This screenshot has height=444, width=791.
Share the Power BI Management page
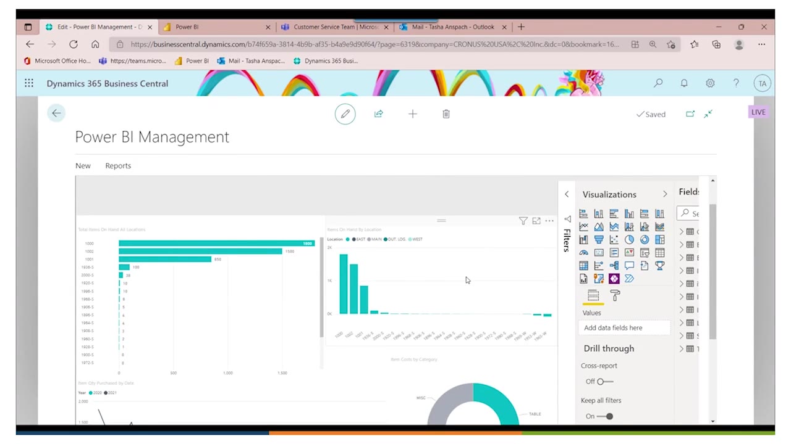pos(379,114)
